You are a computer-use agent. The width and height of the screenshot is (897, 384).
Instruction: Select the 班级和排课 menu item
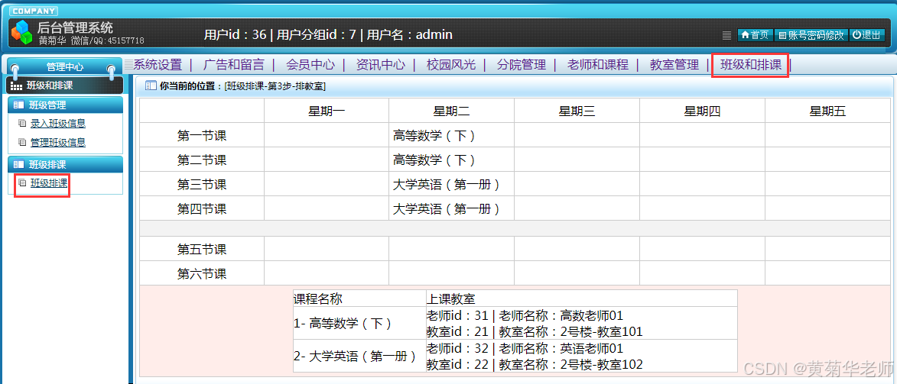point(750,65)
